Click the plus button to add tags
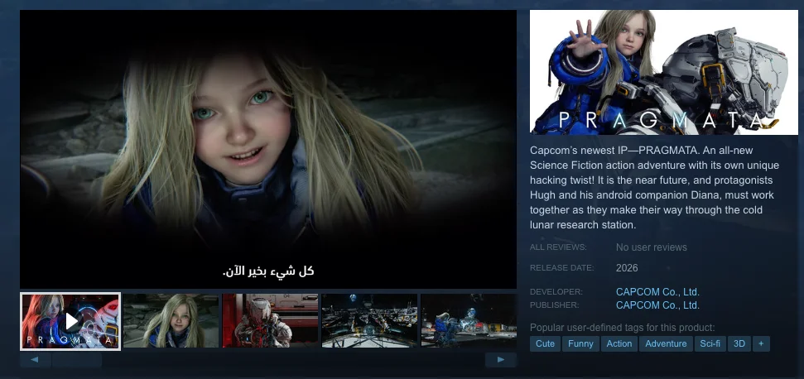Image resolution: width=804 pixels, height=379 pixels. pos(761,343)
